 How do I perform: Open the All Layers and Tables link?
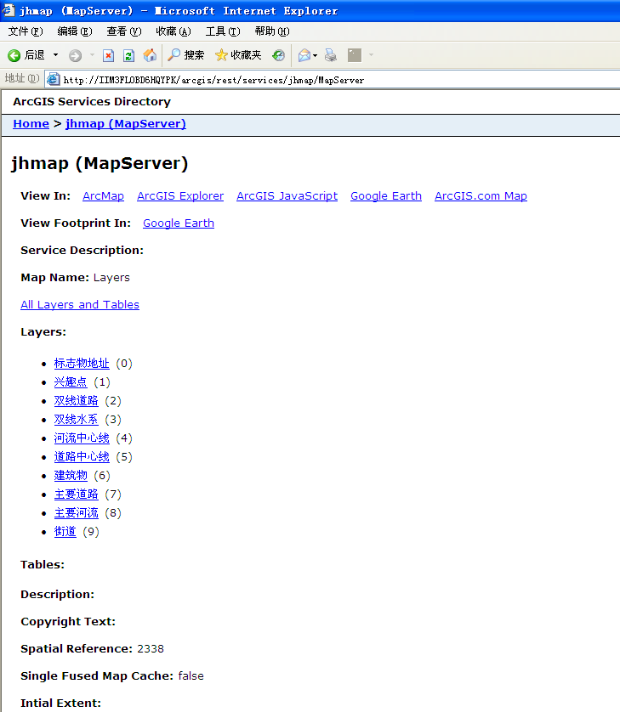tap(80, 305)
